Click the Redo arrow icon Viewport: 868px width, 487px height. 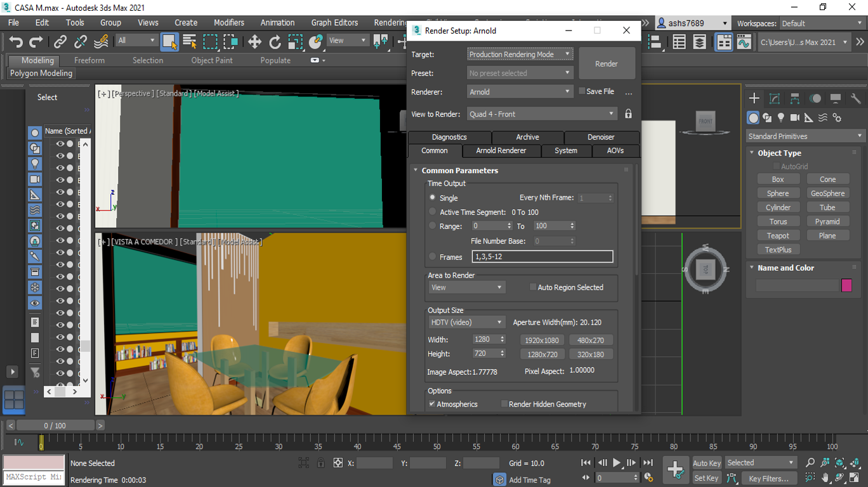click(37, 42)
